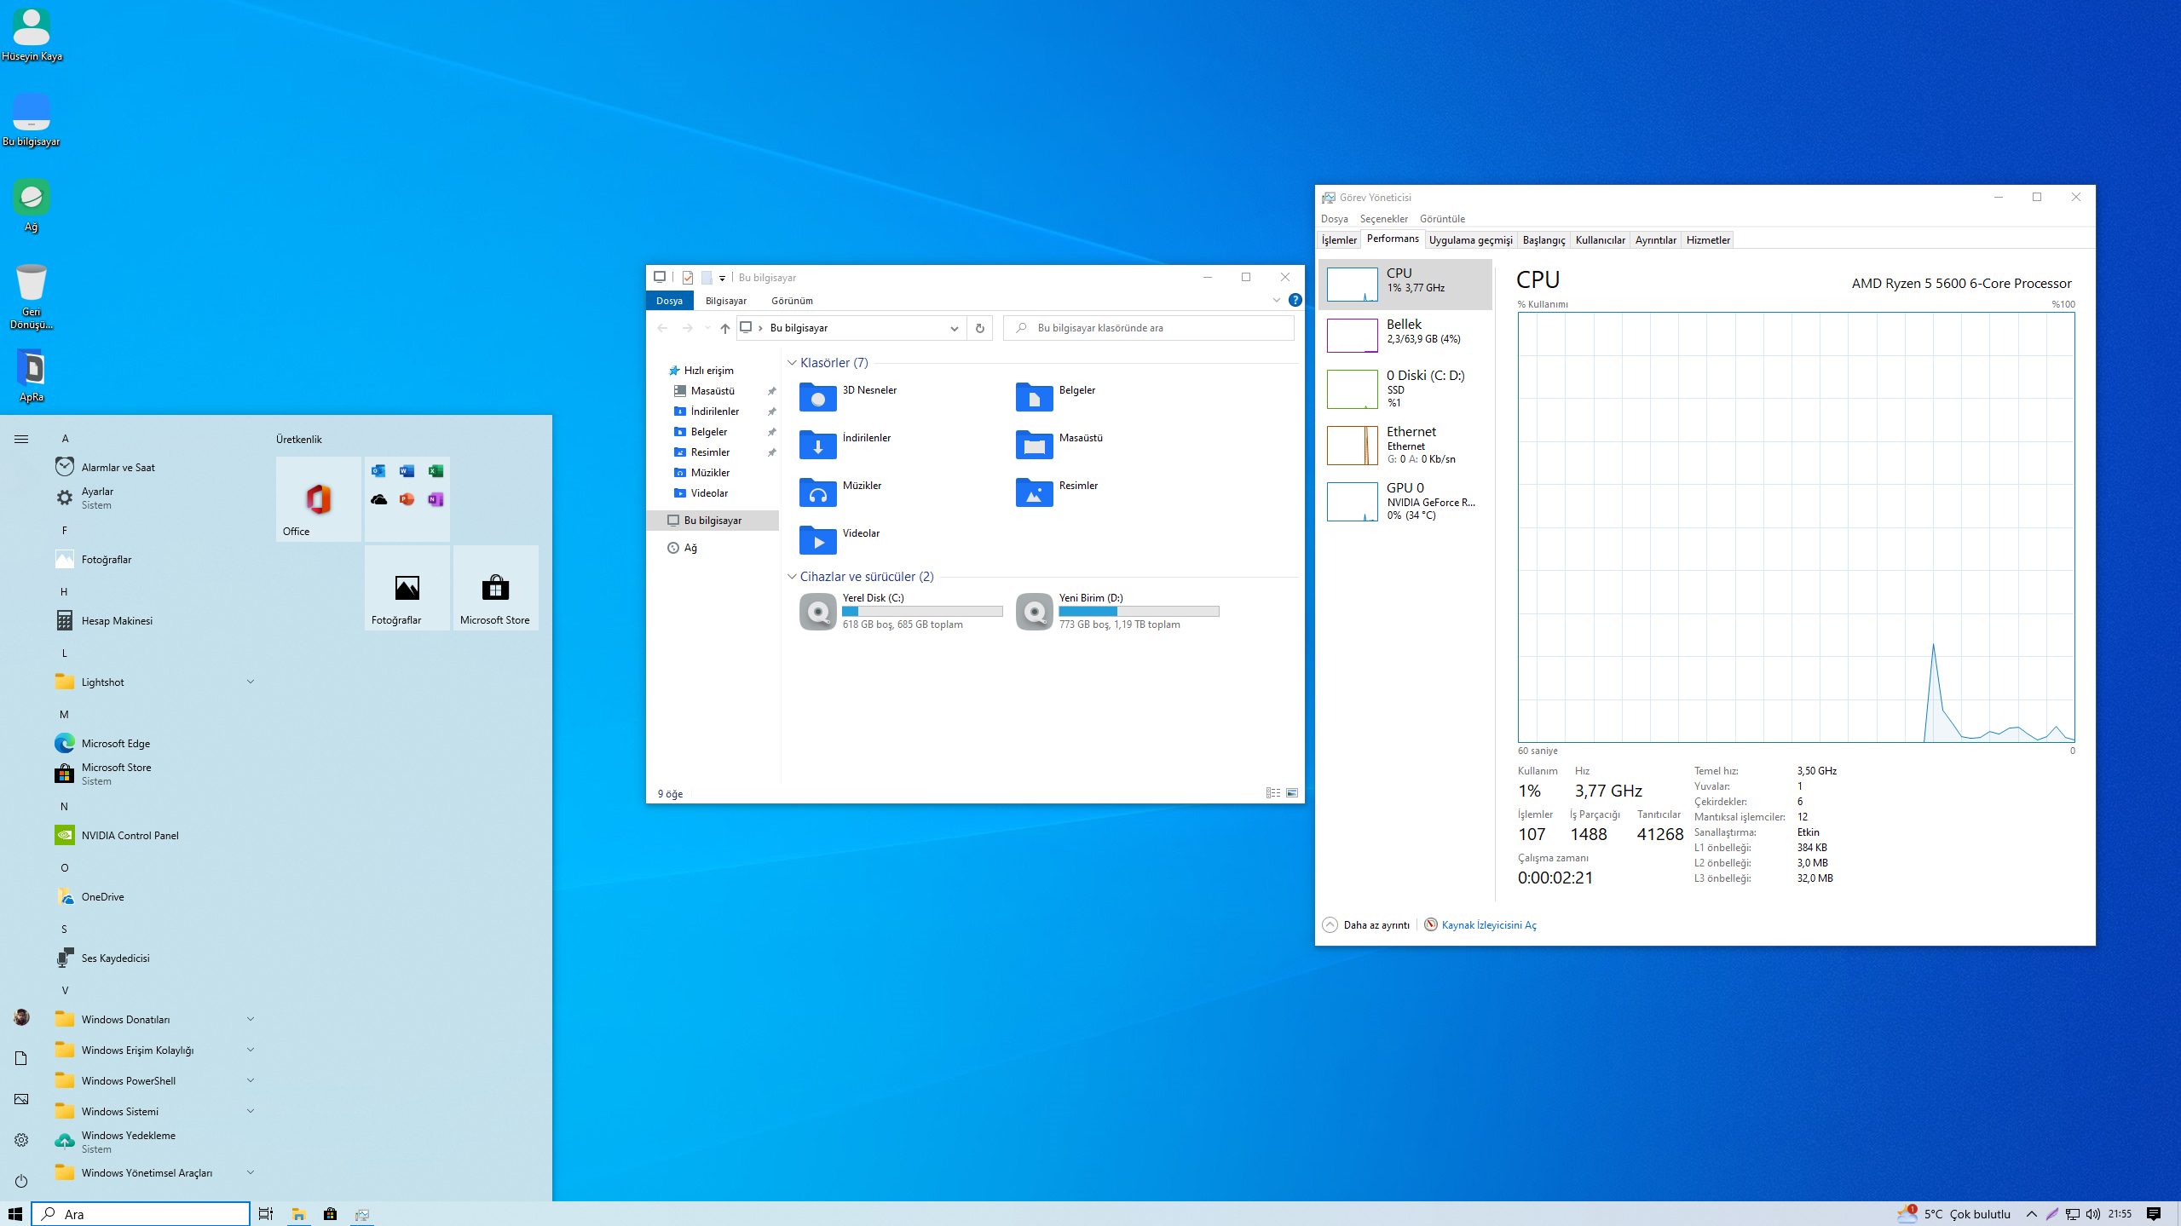Click the Yeni Birim (D:) usage bar

coord(1138,611)
